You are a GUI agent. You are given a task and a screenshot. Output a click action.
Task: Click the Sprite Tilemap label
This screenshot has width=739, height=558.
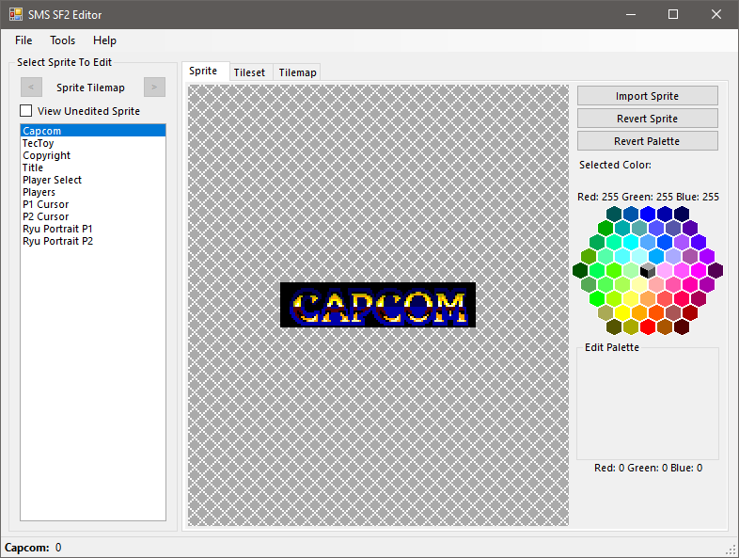coord(90,88)
